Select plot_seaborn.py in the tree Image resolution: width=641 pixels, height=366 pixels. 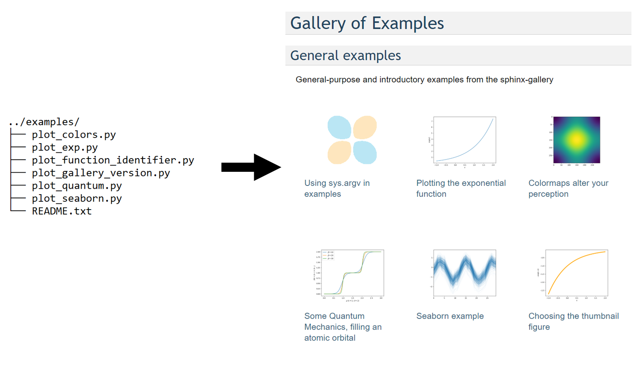point(76,198)
